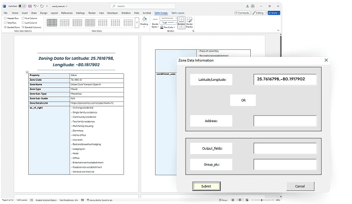
Task: Customize Quick Access Toolbar dropdown
Action: 47,6
